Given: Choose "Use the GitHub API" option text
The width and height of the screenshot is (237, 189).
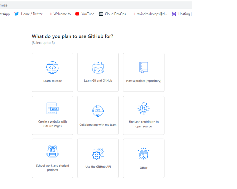Looking at the screenshot, I should (98, 167).
